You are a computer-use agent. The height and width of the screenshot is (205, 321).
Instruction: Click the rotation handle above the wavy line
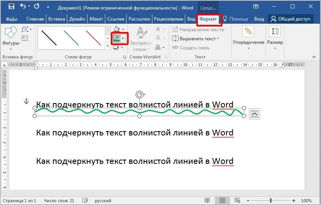pyautogui.click(x=140, y=95)
